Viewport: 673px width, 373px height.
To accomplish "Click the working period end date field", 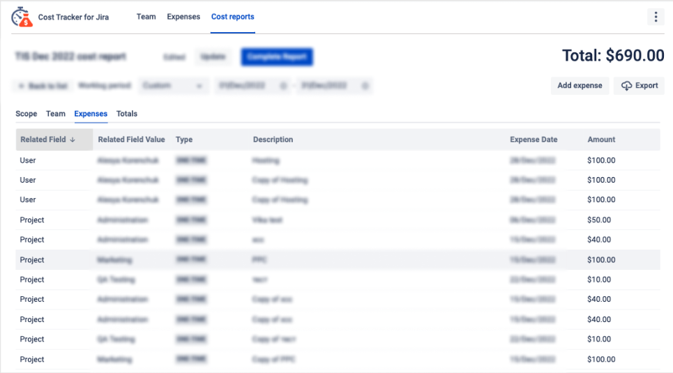I will coord(334,86).
